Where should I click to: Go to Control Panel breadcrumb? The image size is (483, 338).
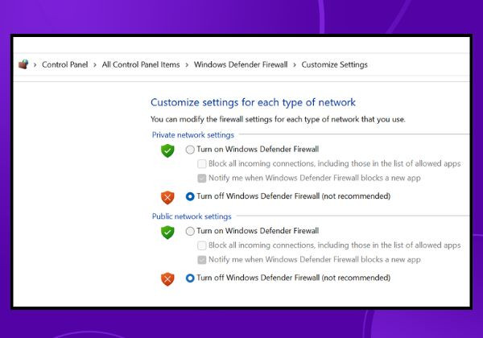pos(64,64)
